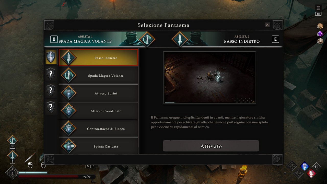Select the Passo Indietro sword icon

point(68,58)
